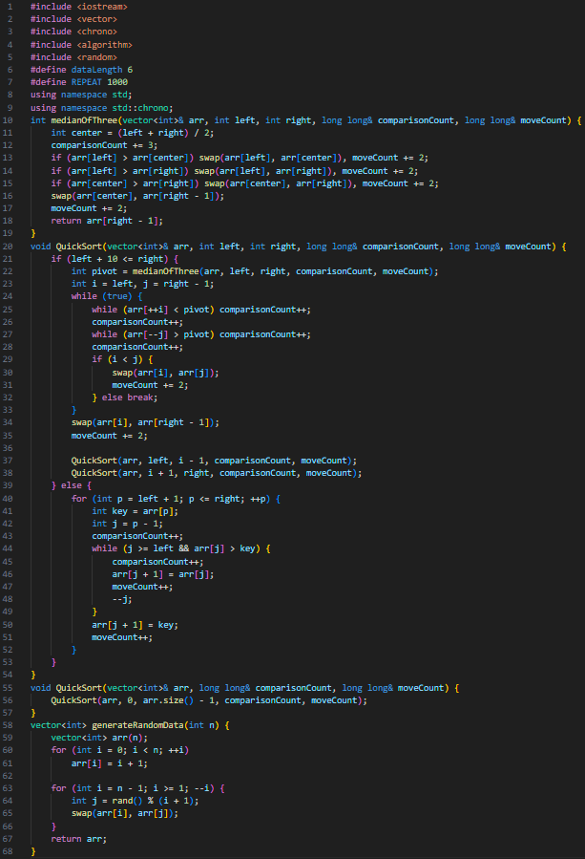
Task: Click 'int pivot = medianOfThree' assignment
Action: [136, 271]
